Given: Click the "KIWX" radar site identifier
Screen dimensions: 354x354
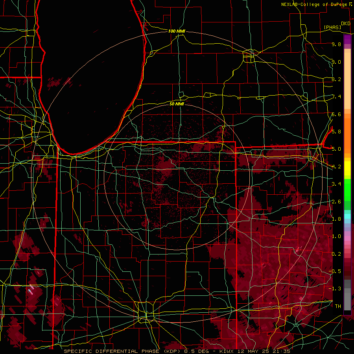Looking at the screenshot, I should pos(227,351).
